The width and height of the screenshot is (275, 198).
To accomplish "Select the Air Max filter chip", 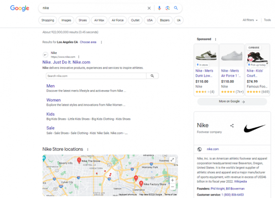I will pos(99,20).
